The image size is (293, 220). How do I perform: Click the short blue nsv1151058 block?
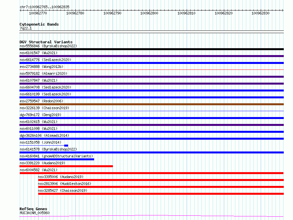[66, 146]
